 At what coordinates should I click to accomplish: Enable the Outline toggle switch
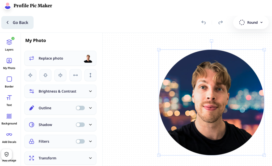pyautogui.click(x=80, y=108)
